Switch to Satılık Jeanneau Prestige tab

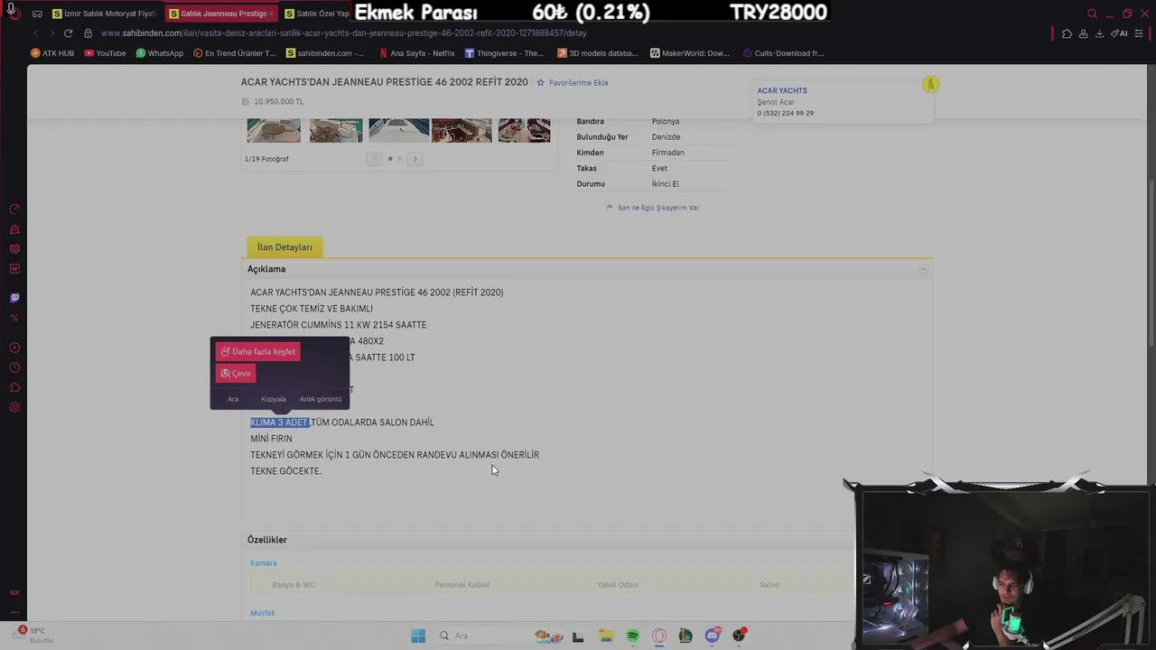coord(221,14)
